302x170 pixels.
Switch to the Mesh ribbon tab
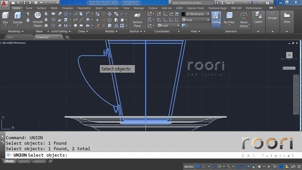(x=54, y=8)
